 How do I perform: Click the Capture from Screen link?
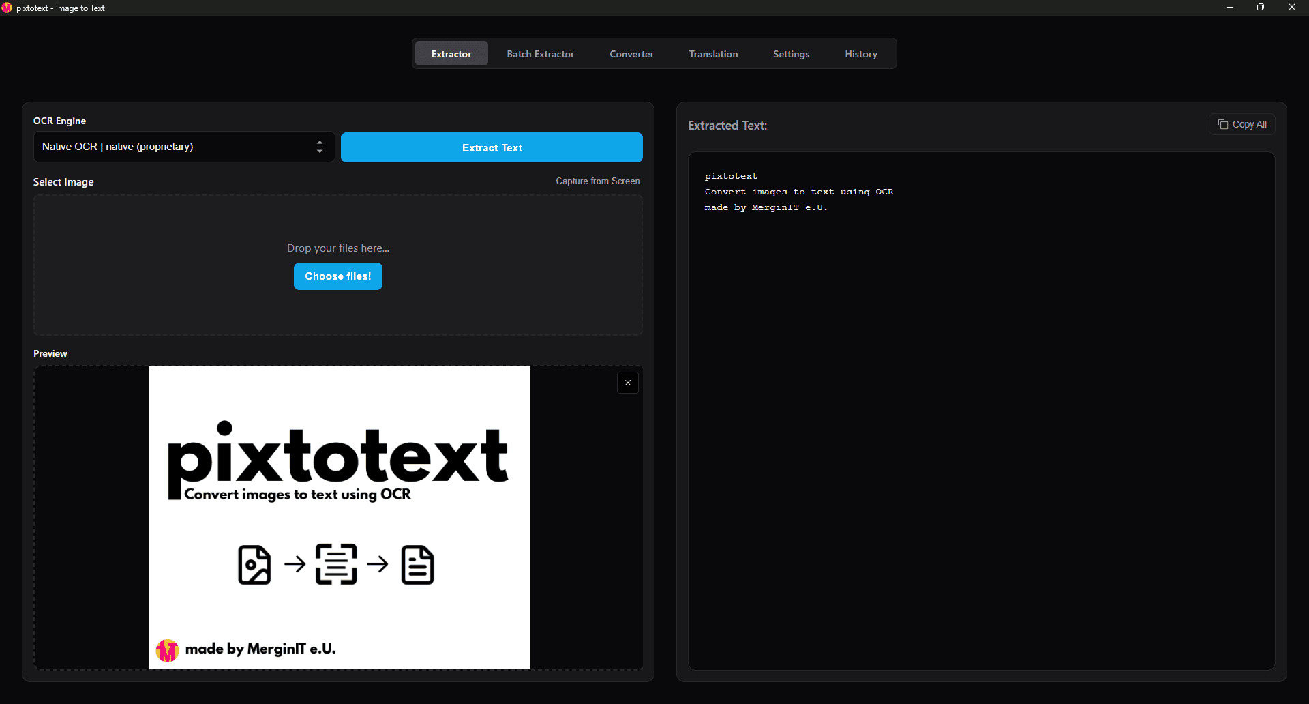pos(597,181)
